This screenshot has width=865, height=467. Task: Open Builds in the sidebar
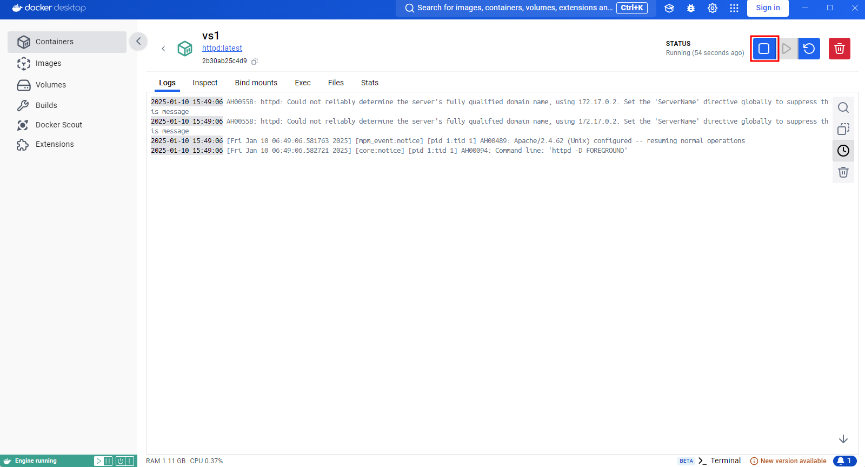pos(67,105)
